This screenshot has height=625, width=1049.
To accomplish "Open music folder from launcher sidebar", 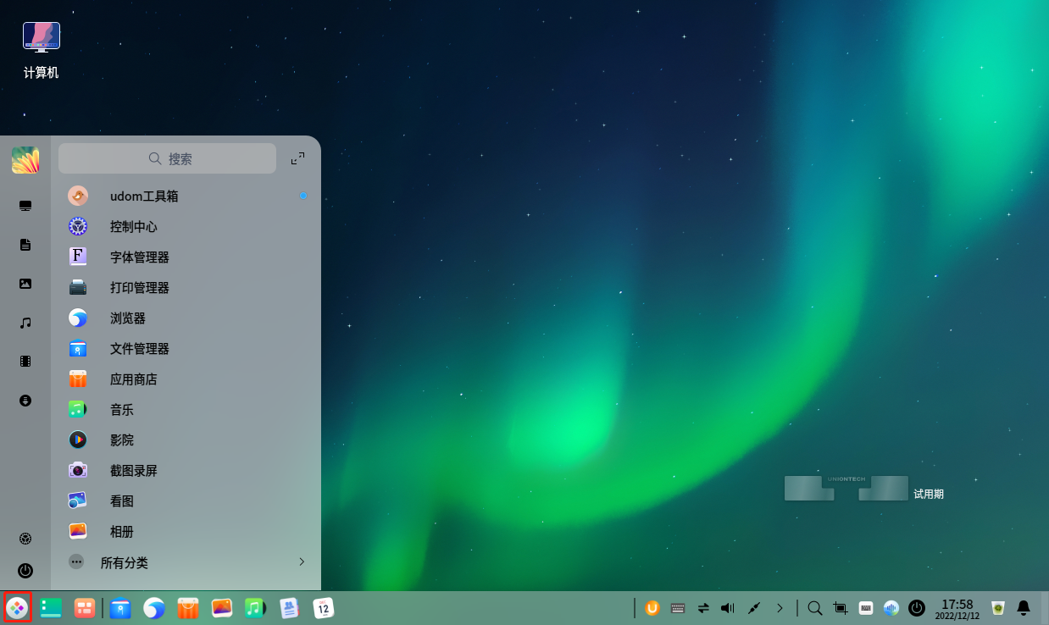I will 25,323.
